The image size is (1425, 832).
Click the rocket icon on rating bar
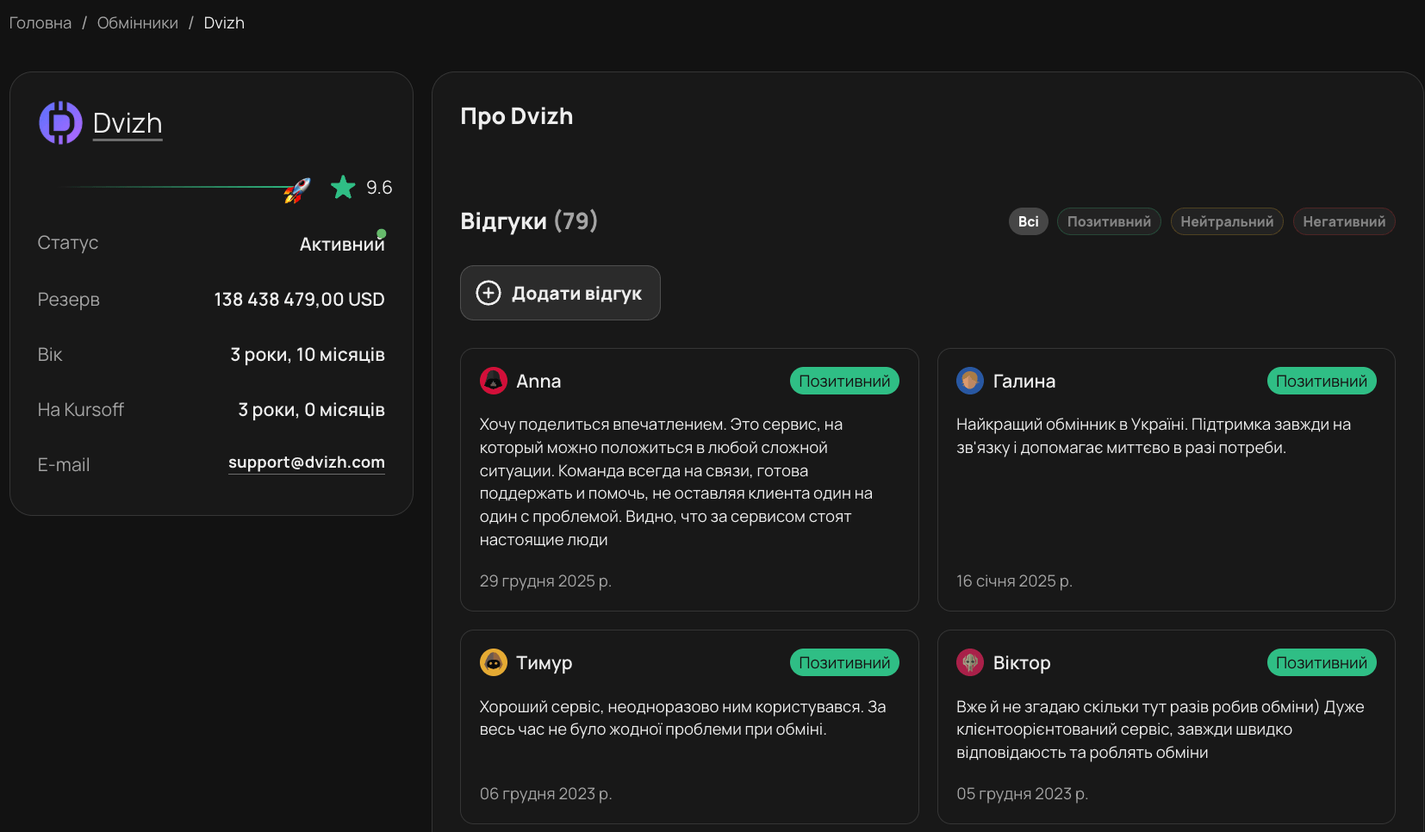[296, 190]
